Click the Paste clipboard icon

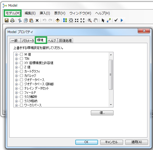[x=31, y=20]
